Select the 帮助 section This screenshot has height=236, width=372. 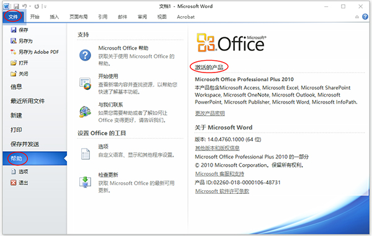tap(35, 159)
